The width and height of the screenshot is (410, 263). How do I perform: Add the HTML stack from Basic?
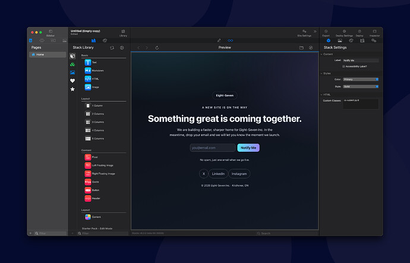pyautogui.click(x=92, y=79)
